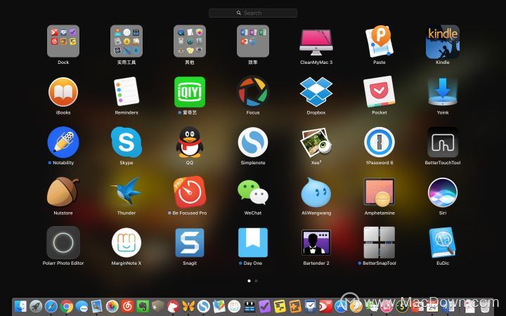
Task: Launch the Yoink app
Action: click(443, 91)
